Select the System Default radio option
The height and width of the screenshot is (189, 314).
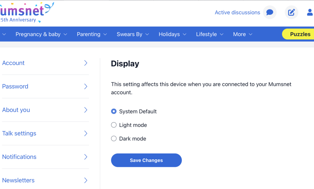[x=114, y=112]
